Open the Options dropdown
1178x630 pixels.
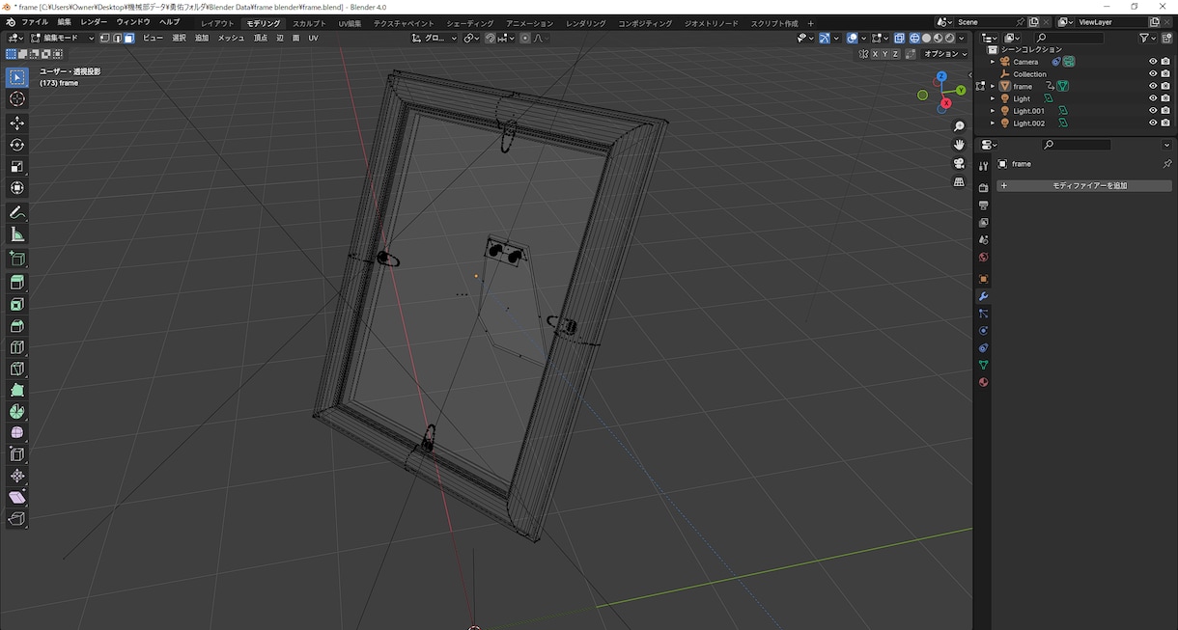(942, 54)
